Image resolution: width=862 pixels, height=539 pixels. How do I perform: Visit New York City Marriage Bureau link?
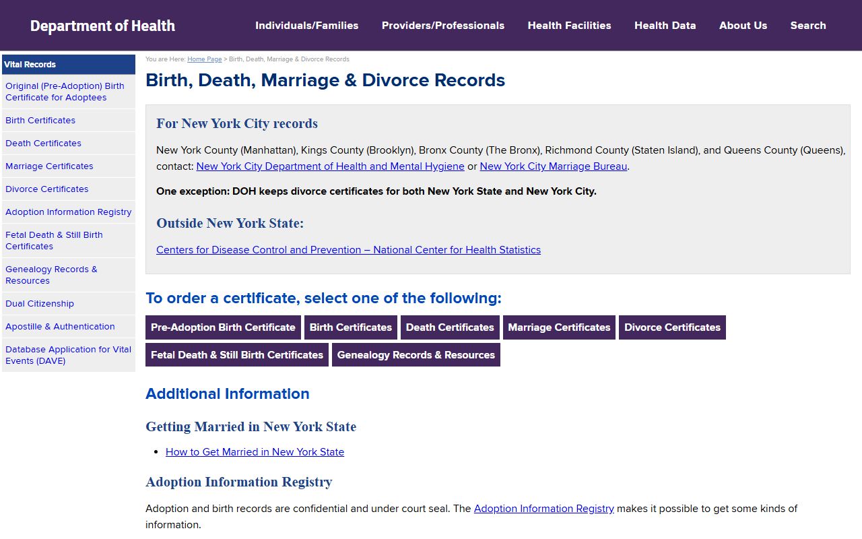click(x=554, y=166)
